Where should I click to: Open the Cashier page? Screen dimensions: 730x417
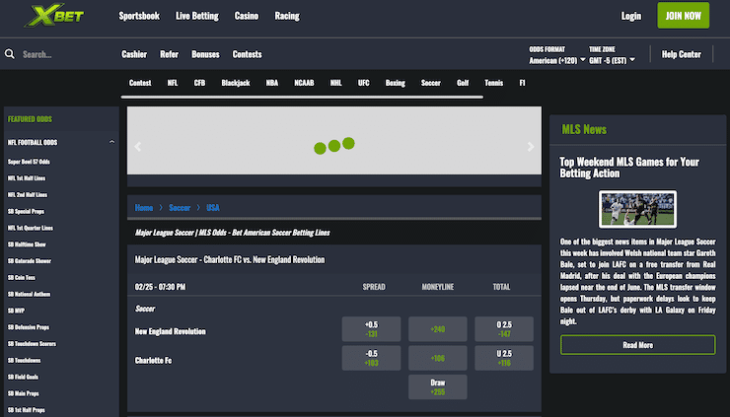[x=134, y=54]
